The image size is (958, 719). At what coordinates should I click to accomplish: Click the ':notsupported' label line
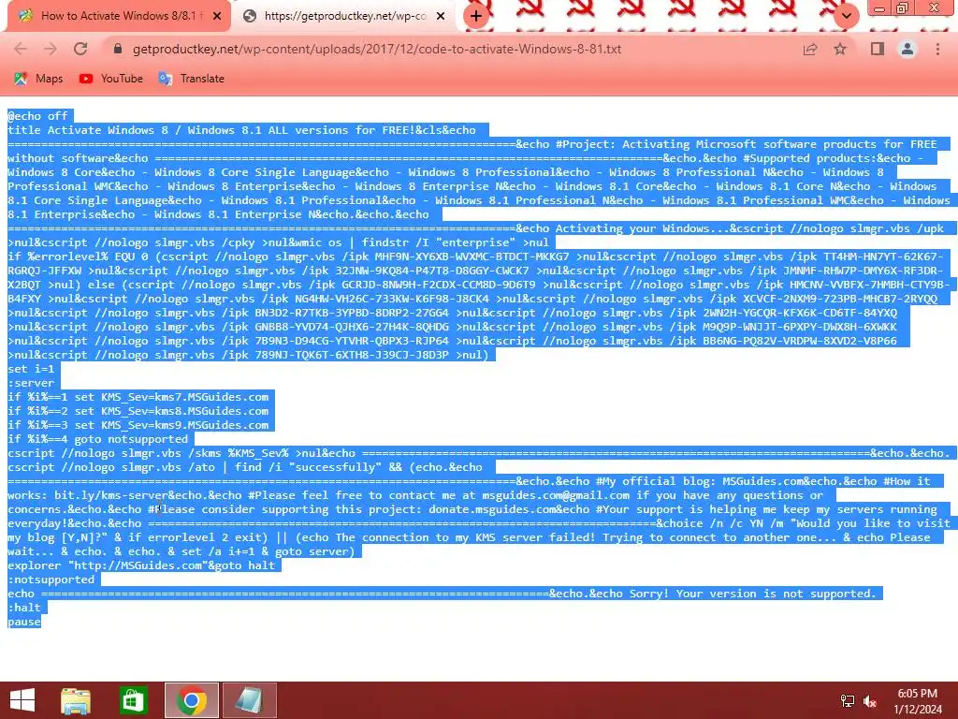click(x=51, y=579)
